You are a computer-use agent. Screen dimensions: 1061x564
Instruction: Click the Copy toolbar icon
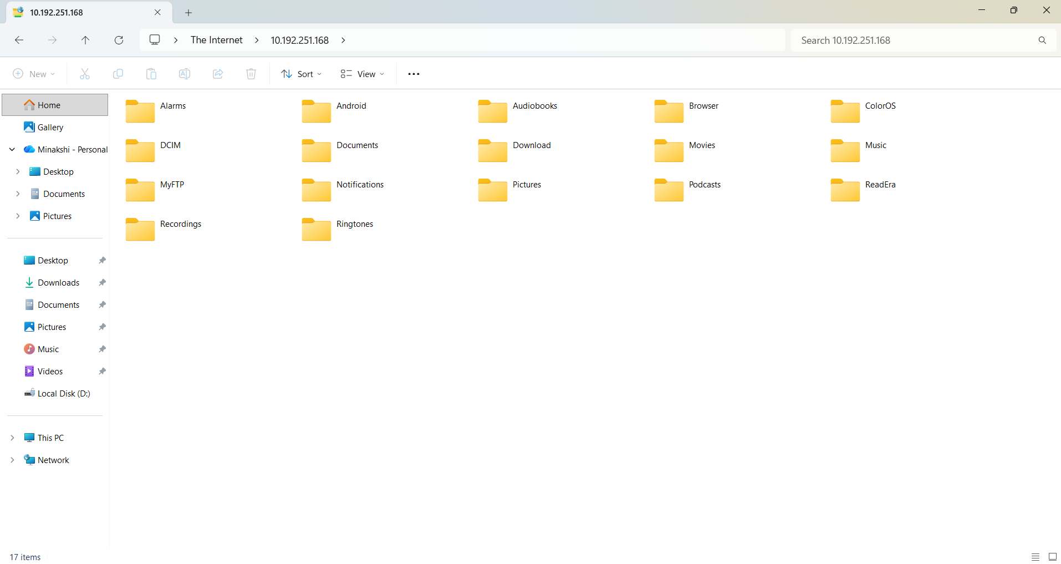click(x=118, y=74)
